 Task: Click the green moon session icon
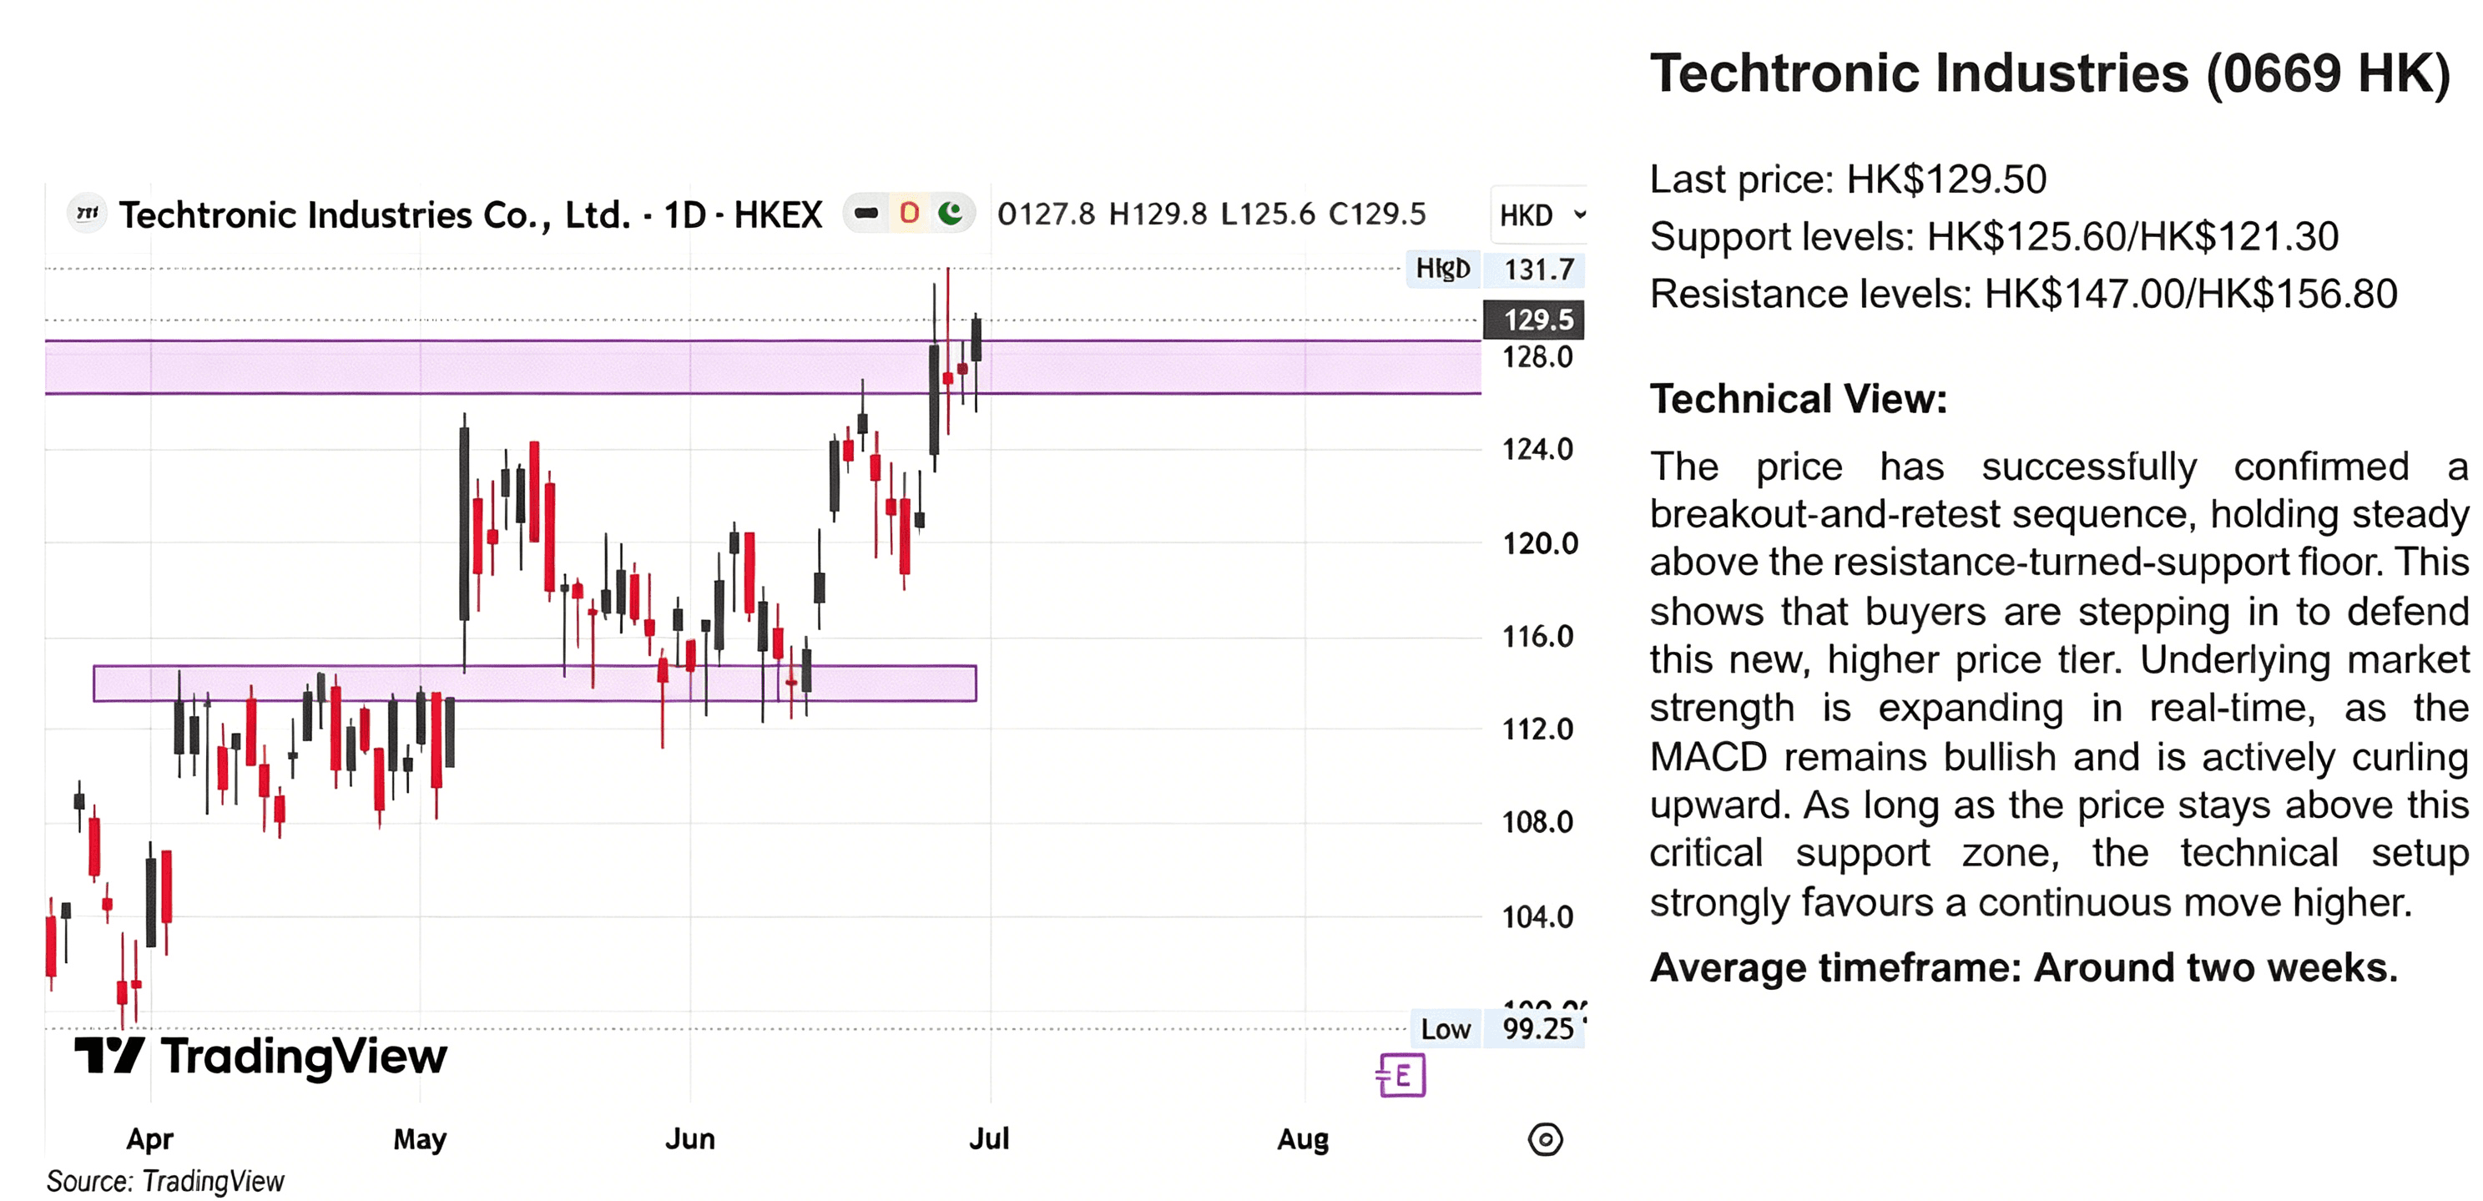click(x=951, y=213)
